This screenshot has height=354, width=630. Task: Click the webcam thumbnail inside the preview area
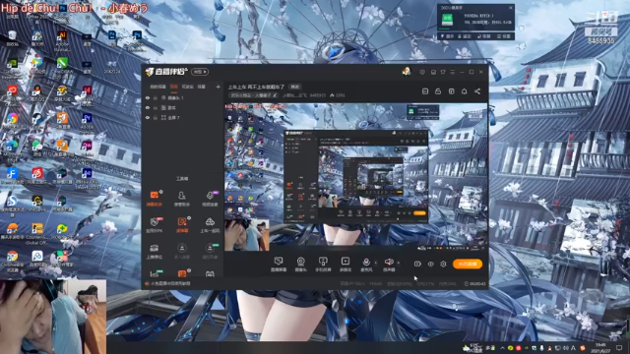[247, 235]
